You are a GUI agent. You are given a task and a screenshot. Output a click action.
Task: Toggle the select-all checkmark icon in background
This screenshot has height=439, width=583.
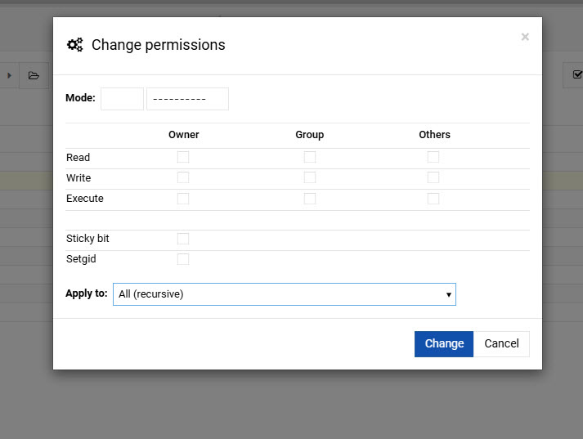pos(576,74)
